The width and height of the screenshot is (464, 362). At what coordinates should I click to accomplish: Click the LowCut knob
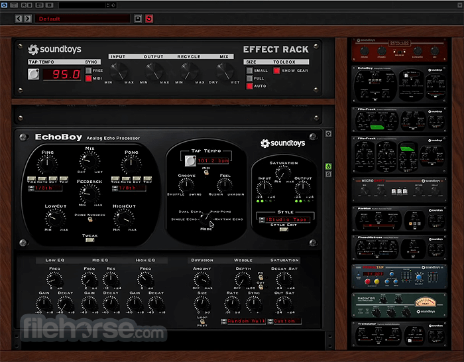click(x=55, y=218)
